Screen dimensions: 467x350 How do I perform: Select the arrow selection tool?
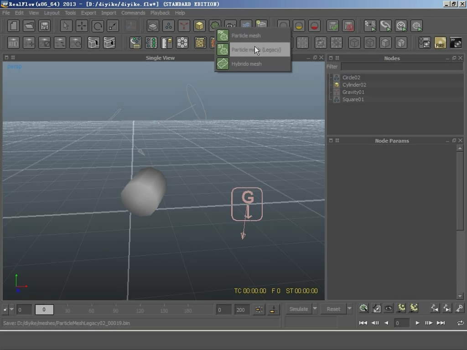(66, 26)
